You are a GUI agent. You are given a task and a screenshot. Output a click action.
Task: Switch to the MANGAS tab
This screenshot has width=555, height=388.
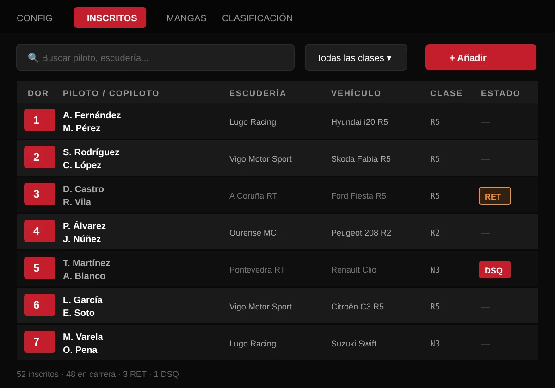click(186, 18)
